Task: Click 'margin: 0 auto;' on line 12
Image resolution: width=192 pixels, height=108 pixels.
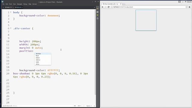Action: pos(31,48)
